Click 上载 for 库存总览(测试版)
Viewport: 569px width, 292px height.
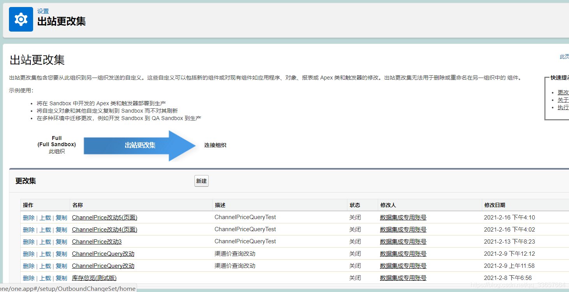point(45,278)
